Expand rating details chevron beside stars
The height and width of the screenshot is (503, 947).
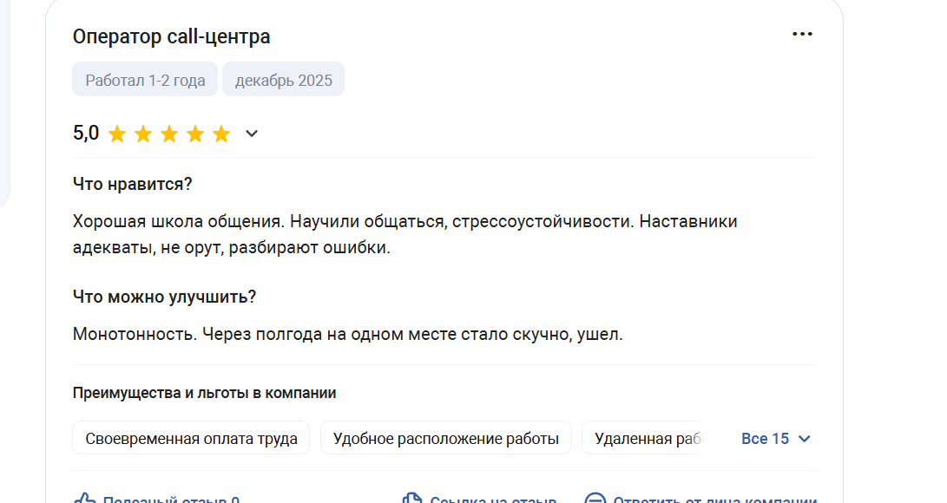[x=252, y=134]
